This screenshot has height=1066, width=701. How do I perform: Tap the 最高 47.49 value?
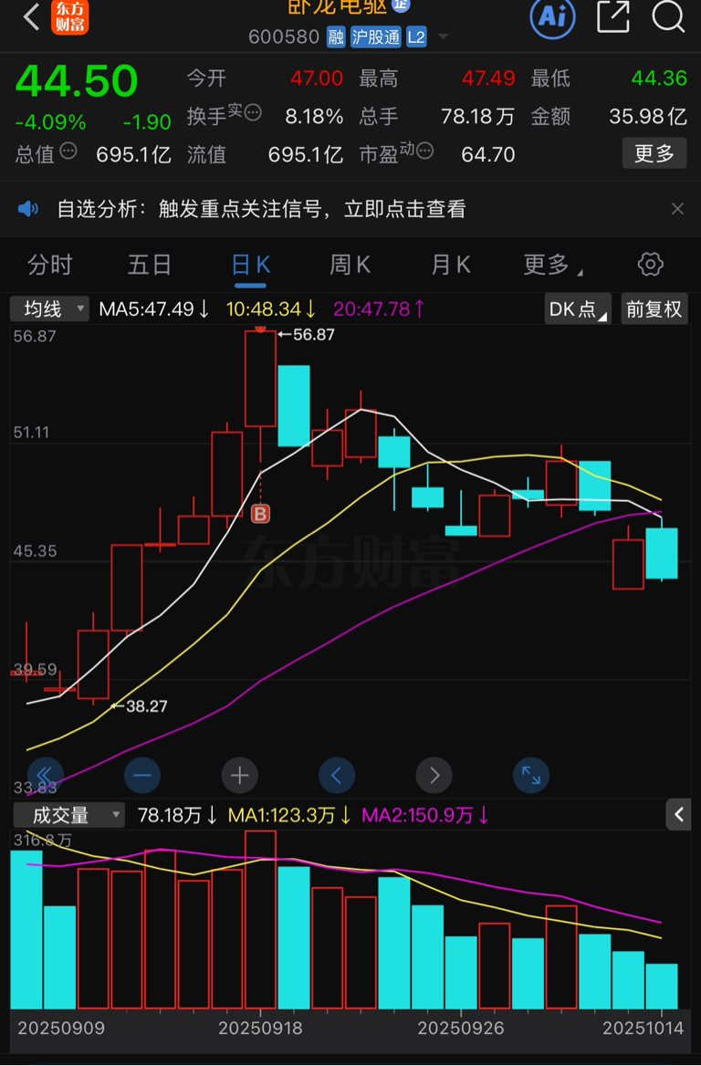pos(489,78)
